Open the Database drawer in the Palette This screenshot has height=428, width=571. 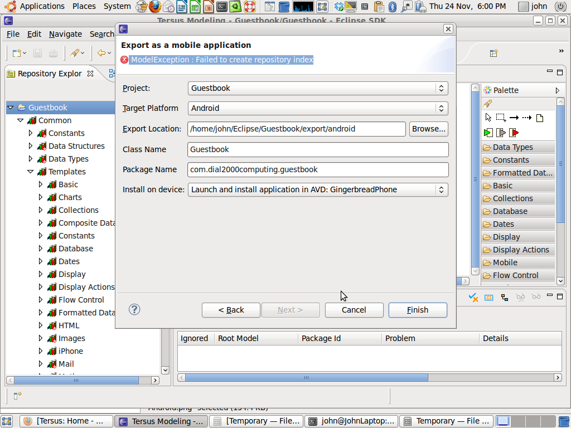click(x=510, y=211)
